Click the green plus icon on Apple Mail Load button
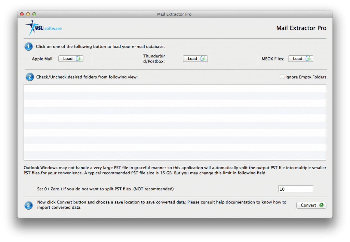Screen dimensions: 350x242 coord(79,58)
